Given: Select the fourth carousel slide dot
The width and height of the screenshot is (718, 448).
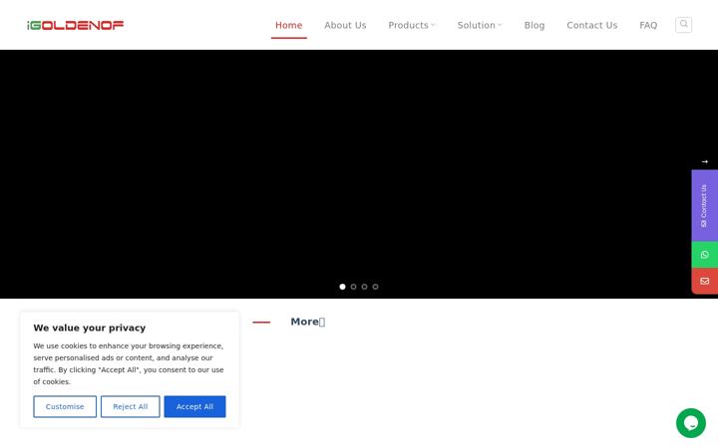Looking at the screenshot, I should click(376, 287).
